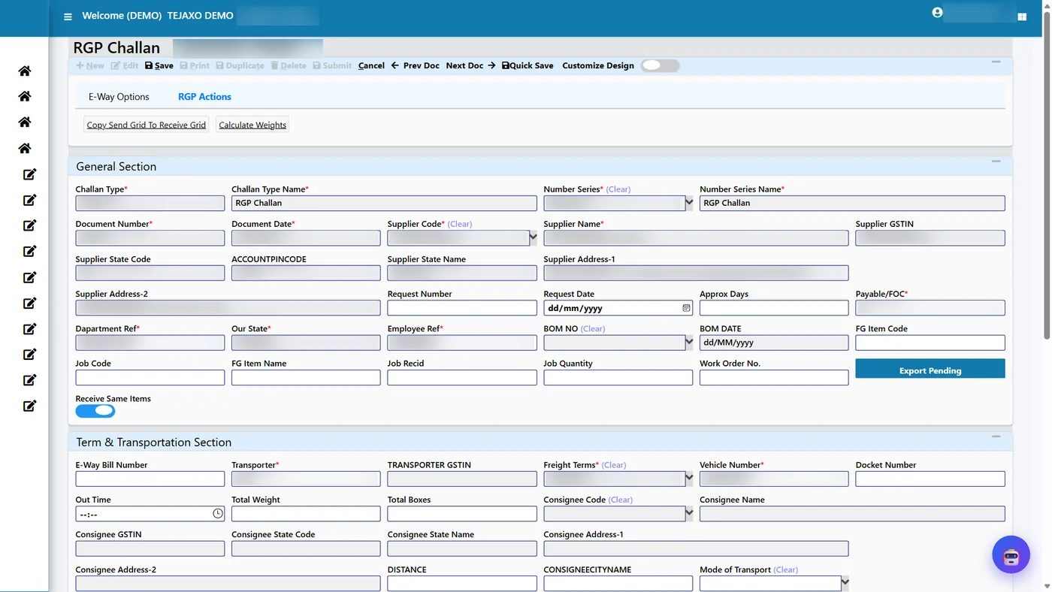Image resolution: width=1052 pixels, height=592 pixels.
Task: Open the Supplier Code dropdown
Action: pos(533,238)
